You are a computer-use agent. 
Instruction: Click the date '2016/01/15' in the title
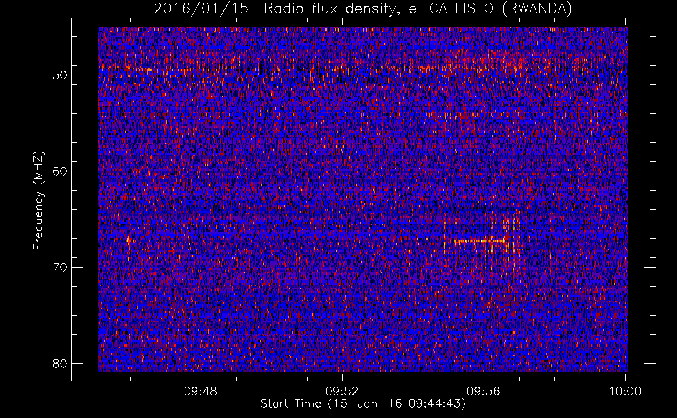click(201, 8)
